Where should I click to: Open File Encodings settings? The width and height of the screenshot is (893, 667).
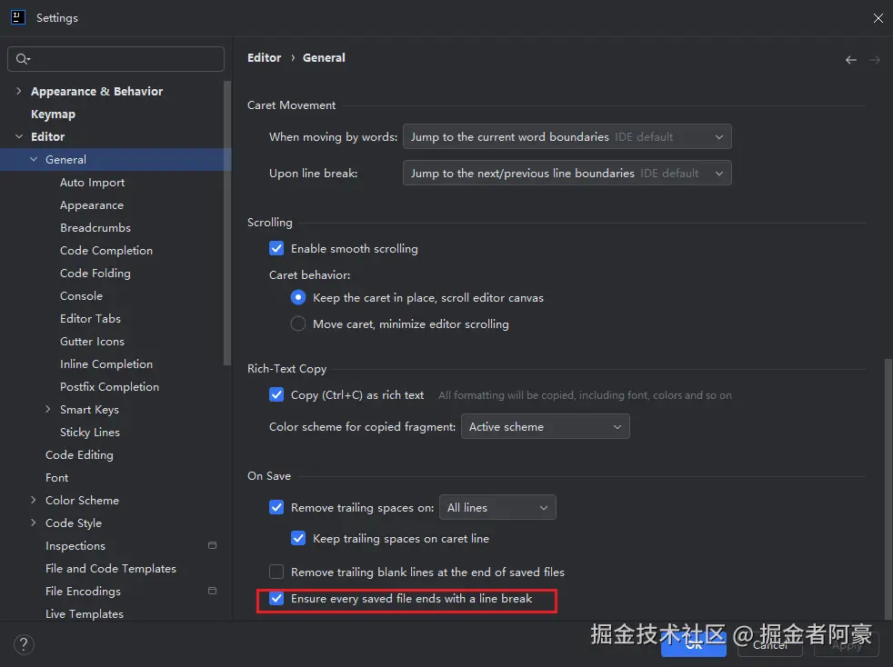pos(83,592)
